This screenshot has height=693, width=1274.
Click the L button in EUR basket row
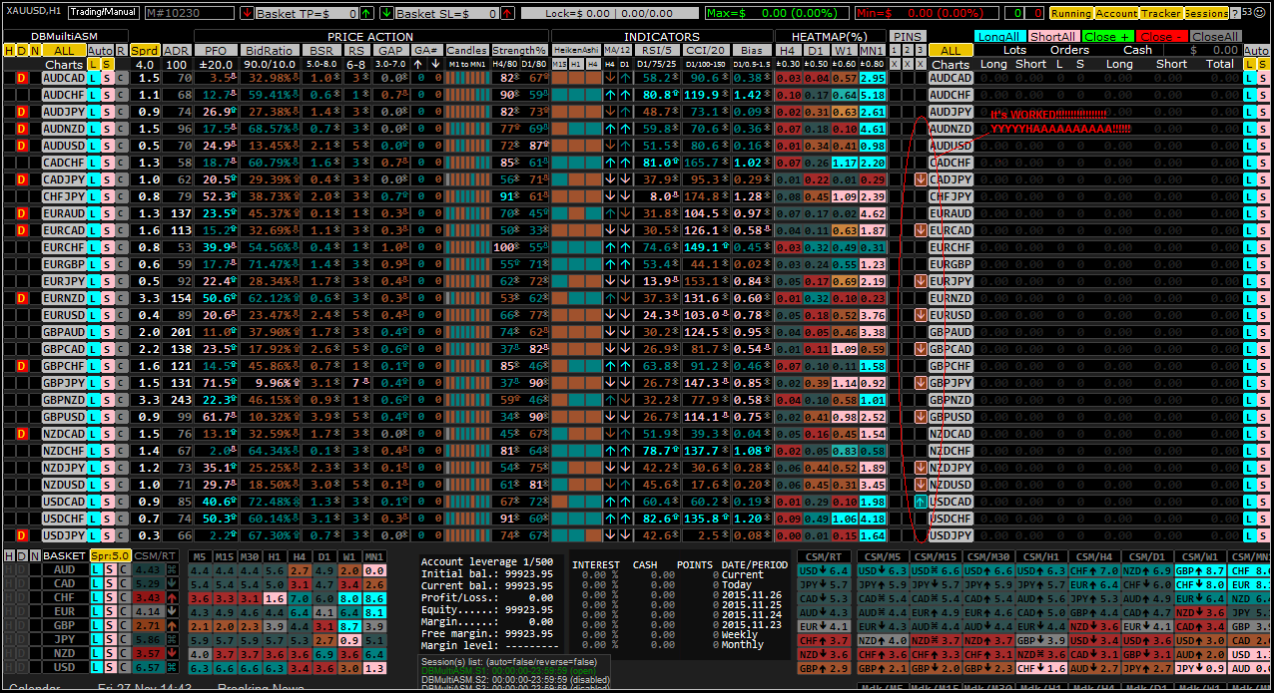click(95, 611)
